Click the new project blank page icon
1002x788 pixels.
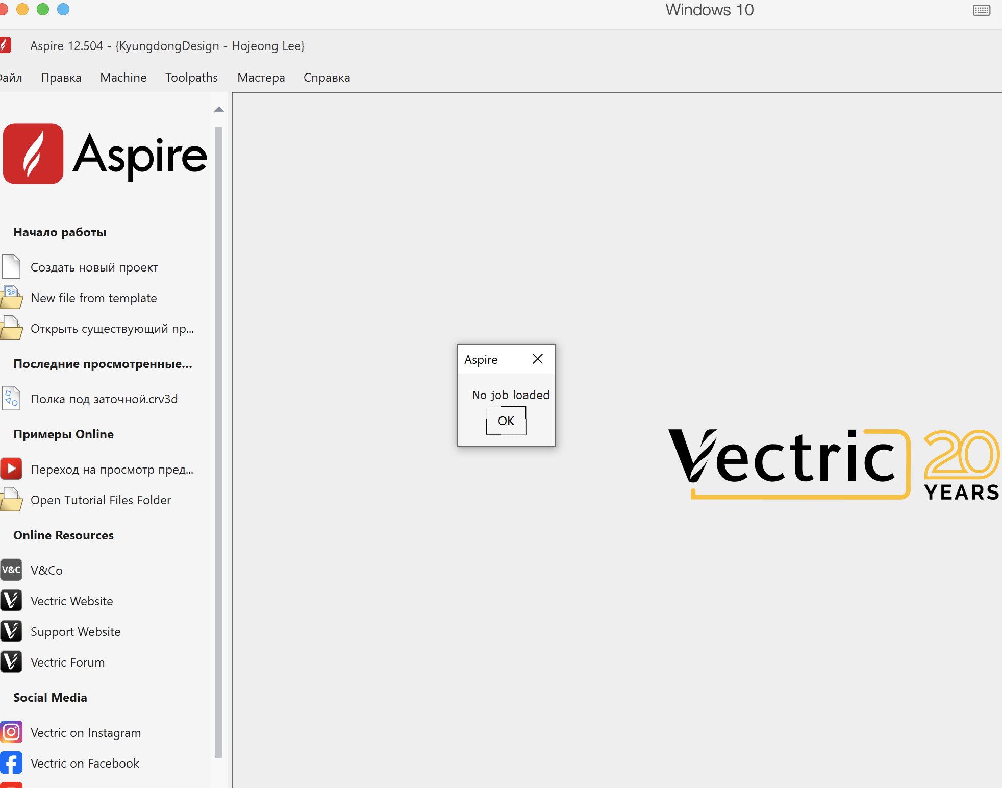pyautogui.click(x=11, y=267)
